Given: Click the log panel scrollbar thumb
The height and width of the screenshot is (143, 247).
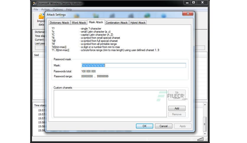Looking at the screenshot, I should 205,124.
